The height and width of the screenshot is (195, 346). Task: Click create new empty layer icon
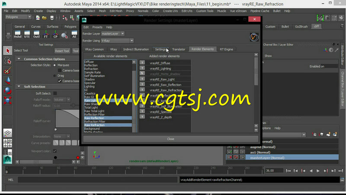click(x=328, y=134)
